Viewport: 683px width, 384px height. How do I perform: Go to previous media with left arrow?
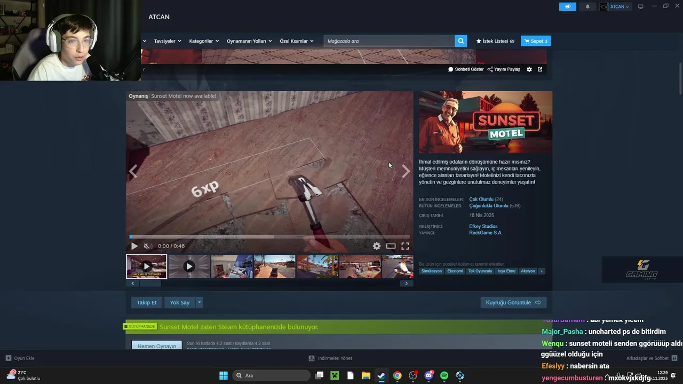(133, 171)
